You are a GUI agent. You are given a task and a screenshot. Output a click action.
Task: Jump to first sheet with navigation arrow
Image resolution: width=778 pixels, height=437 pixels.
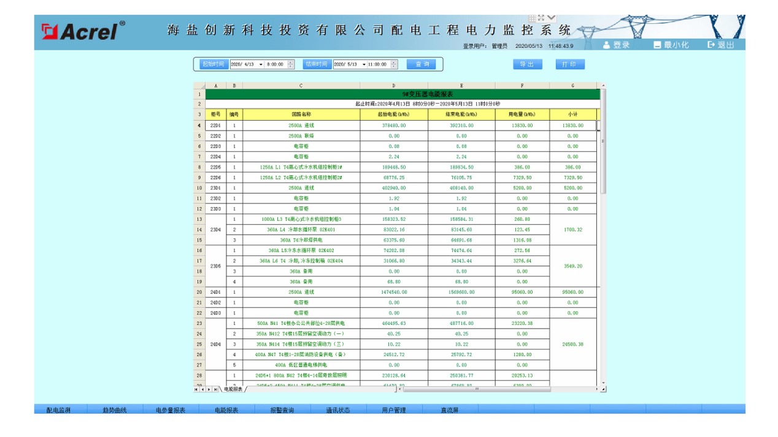196,389
